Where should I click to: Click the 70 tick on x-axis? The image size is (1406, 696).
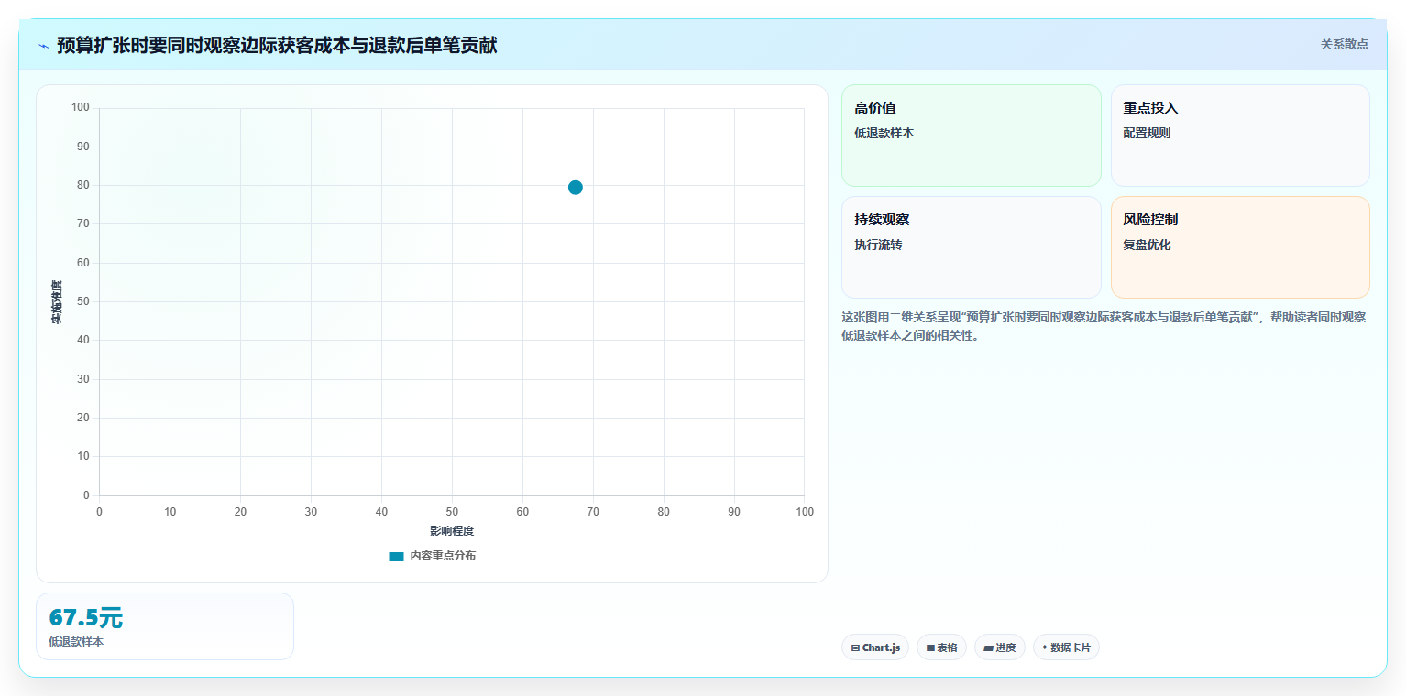tap(593, 512)
